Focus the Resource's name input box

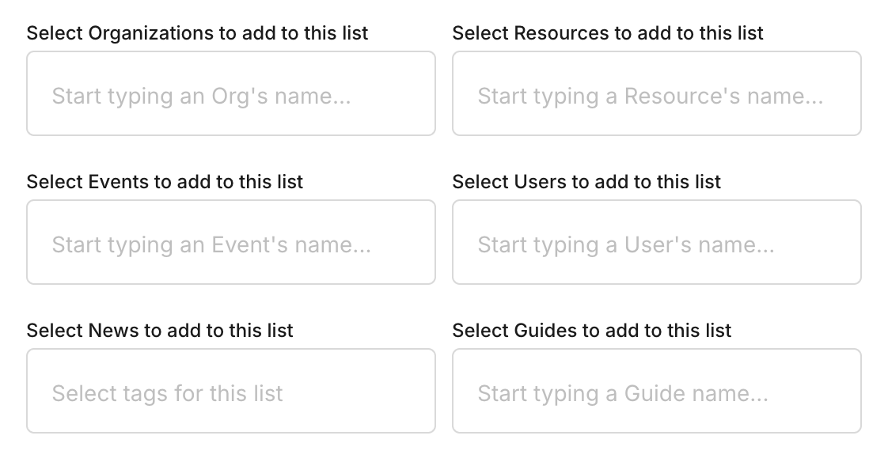pos(657,93)
